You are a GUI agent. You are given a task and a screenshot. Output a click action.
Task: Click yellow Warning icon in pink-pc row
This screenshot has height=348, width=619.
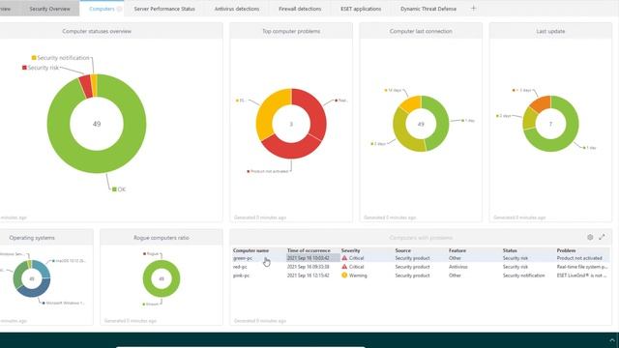click(x=344, y=275)
